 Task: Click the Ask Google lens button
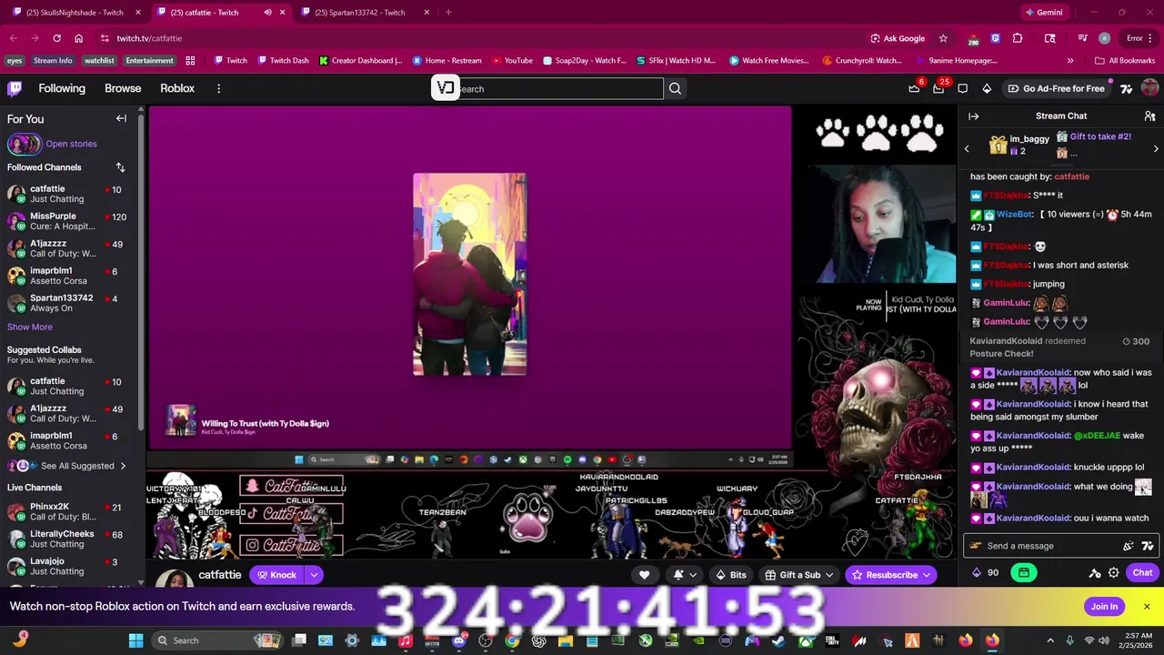[898, 38]
